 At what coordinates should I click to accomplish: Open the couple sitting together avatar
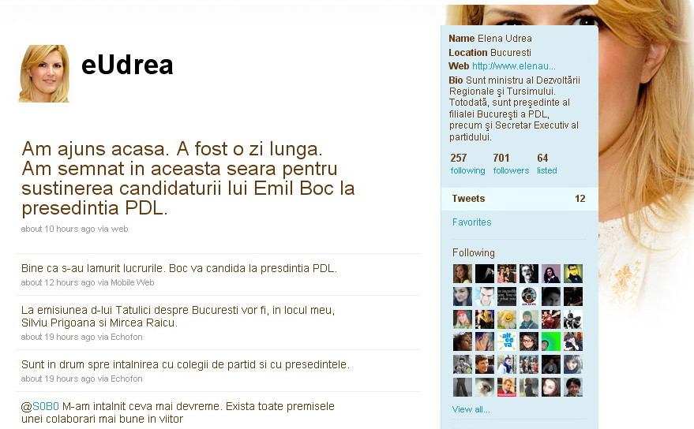click(x=507, y=274)
